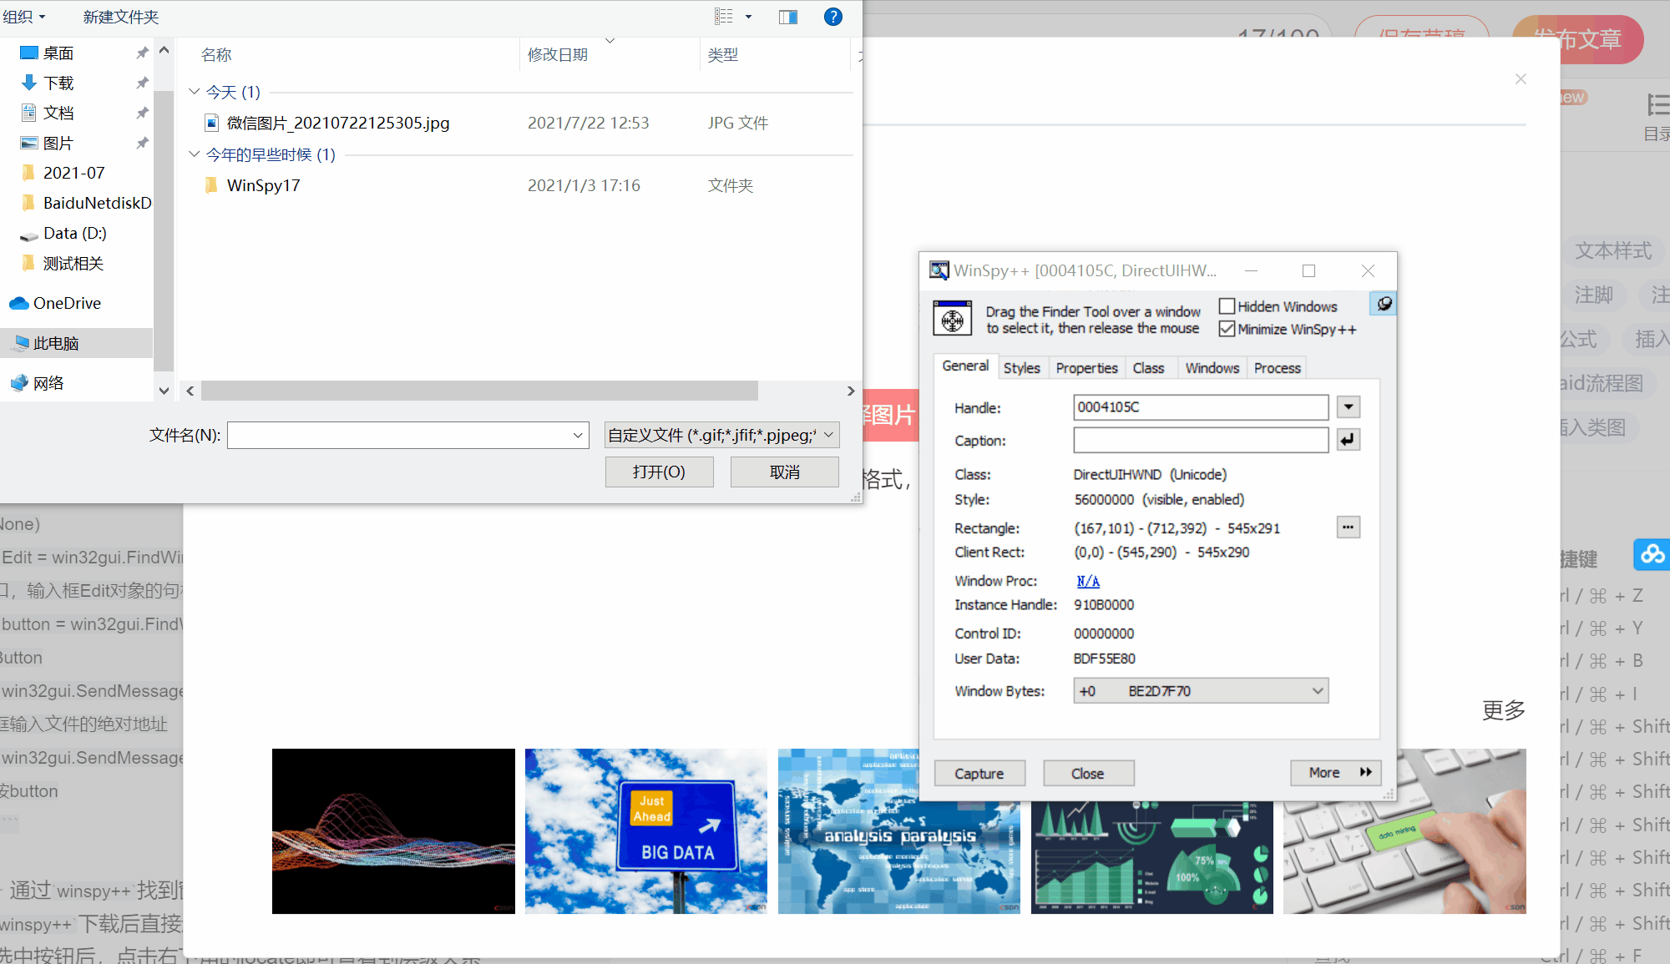Screen dimensions: 1670x964
Task: Click the Properties tab in WinSpy++
Action: (1085, 367)
